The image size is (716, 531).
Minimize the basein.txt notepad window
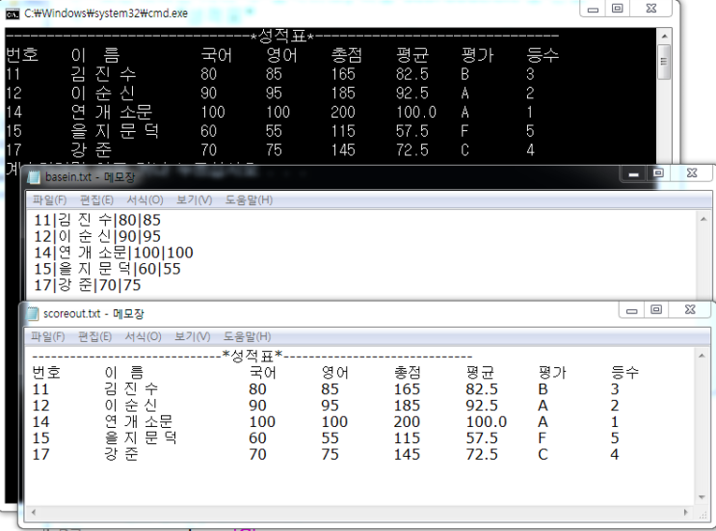pyautogui.click(x=633, y=173)
